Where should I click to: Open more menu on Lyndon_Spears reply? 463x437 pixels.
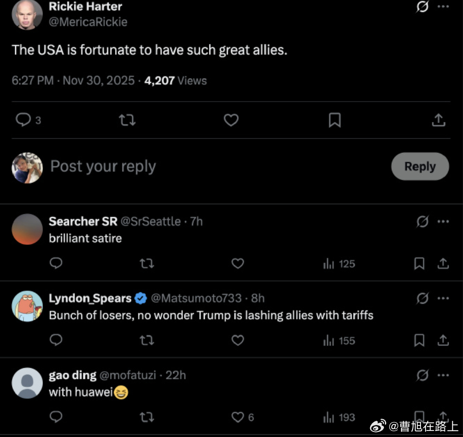(x=443, y=298)
